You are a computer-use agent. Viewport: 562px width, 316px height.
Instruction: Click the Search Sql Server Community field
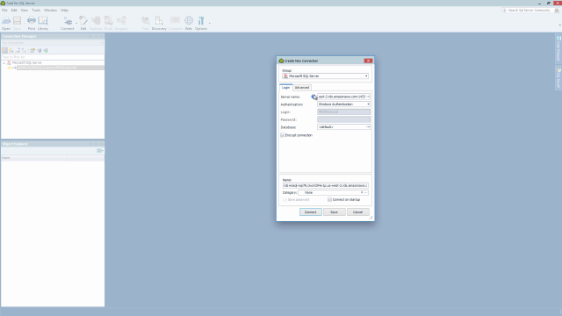529,11
